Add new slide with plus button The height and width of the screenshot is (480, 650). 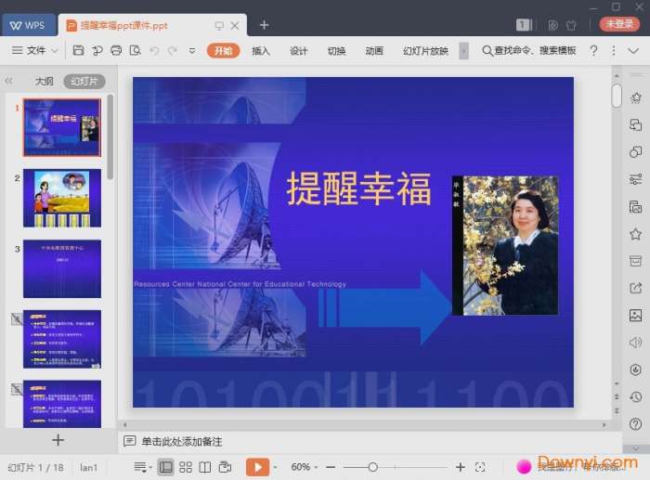coord(58,440)
